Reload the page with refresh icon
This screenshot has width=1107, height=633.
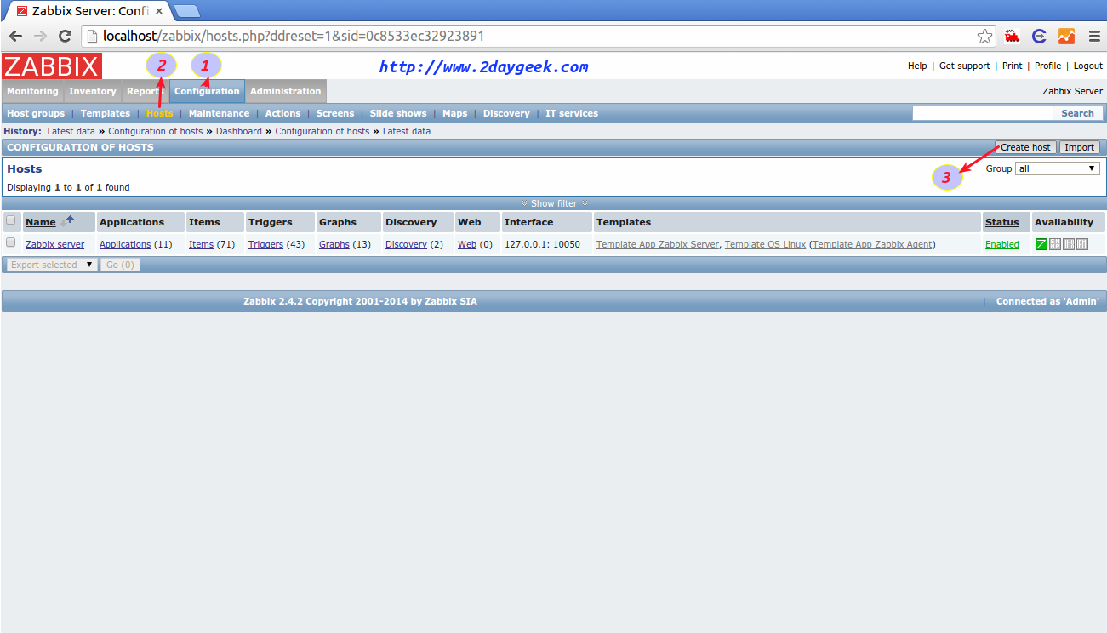coord(65,37)
